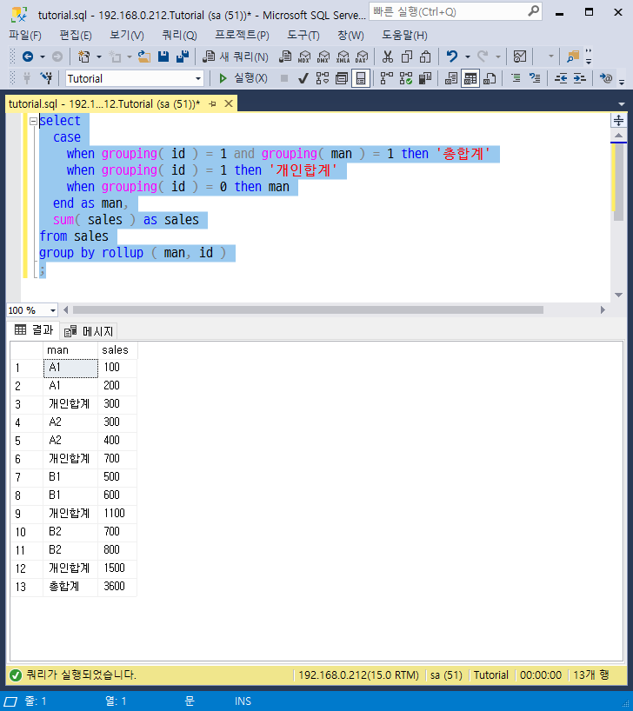Open the 프로젝트(P) menu
Screen dimensions: 633x711
[243, 36]
